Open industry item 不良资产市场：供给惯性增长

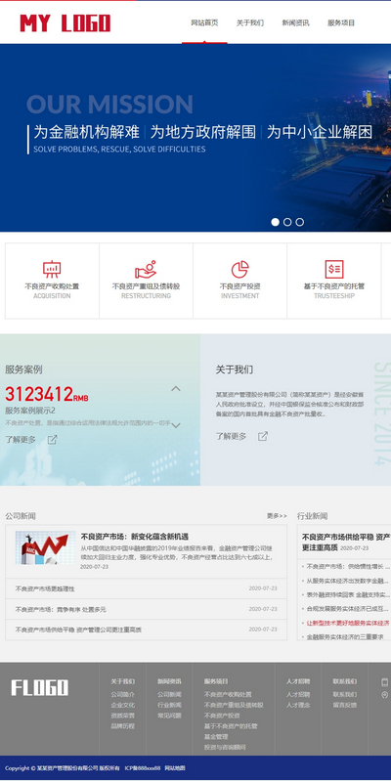pyautogui.click(x=347, y=567)
